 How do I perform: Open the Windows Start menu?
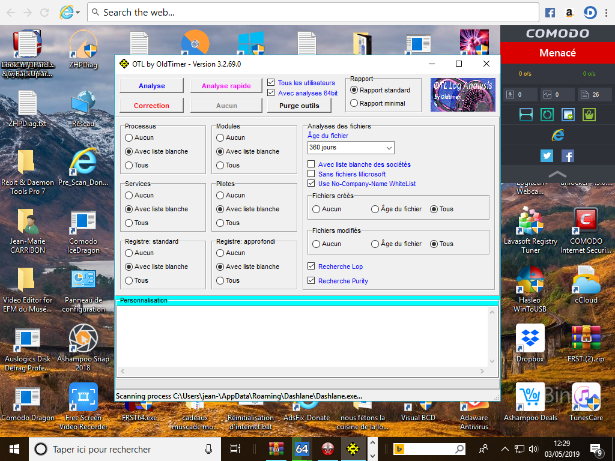(14, 449)
